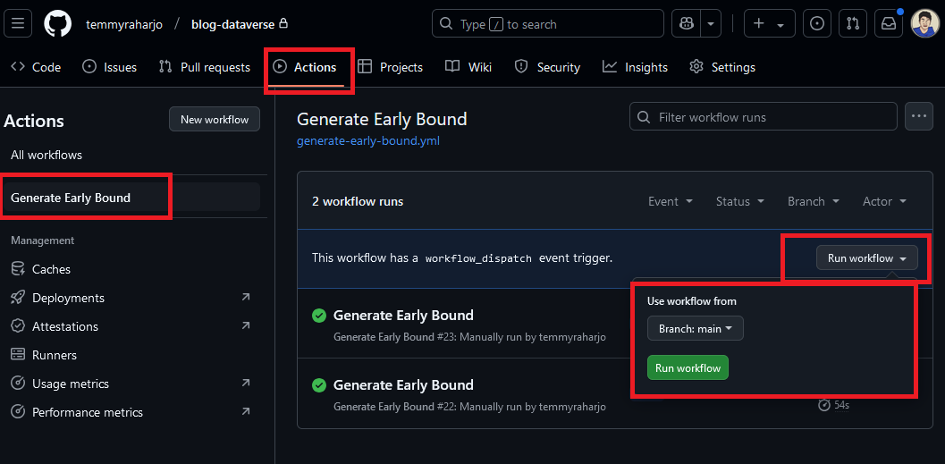Screen dimensions: 945x464
Task: Open the temmyraharjo owner link
Action: click(x=124, y=24)
